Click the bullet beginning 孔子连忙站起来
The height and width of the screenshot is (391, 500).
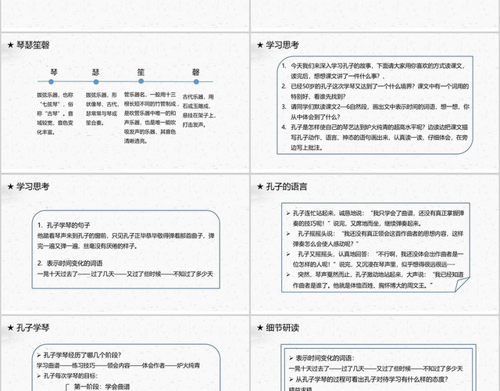[375, 218]
